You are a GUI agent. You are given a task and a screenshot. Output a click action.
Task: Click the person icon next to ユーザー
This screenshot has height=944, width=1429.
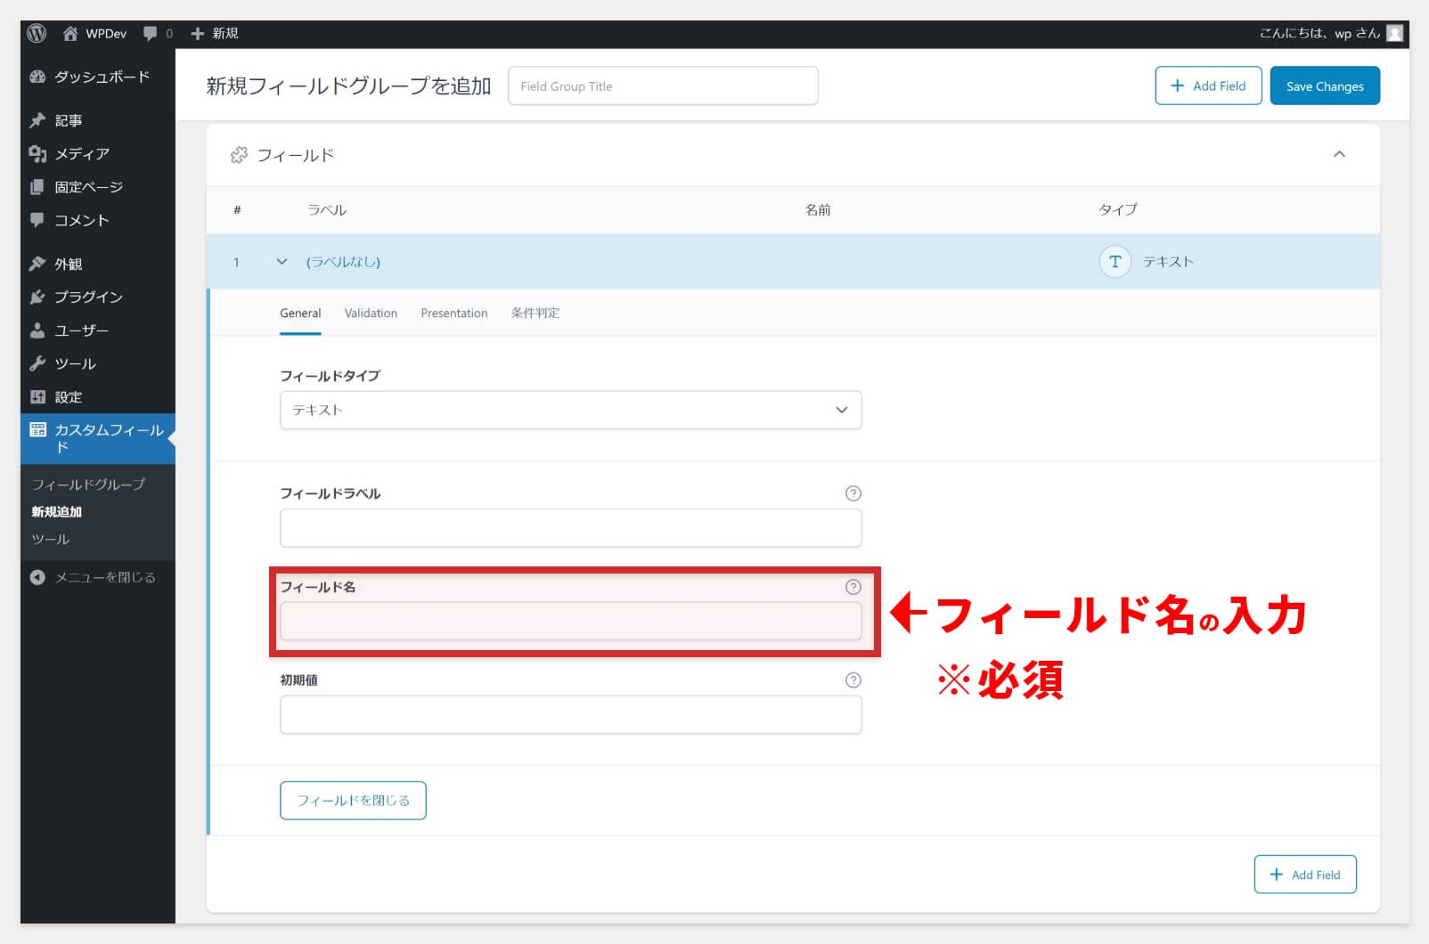point(37,330)
